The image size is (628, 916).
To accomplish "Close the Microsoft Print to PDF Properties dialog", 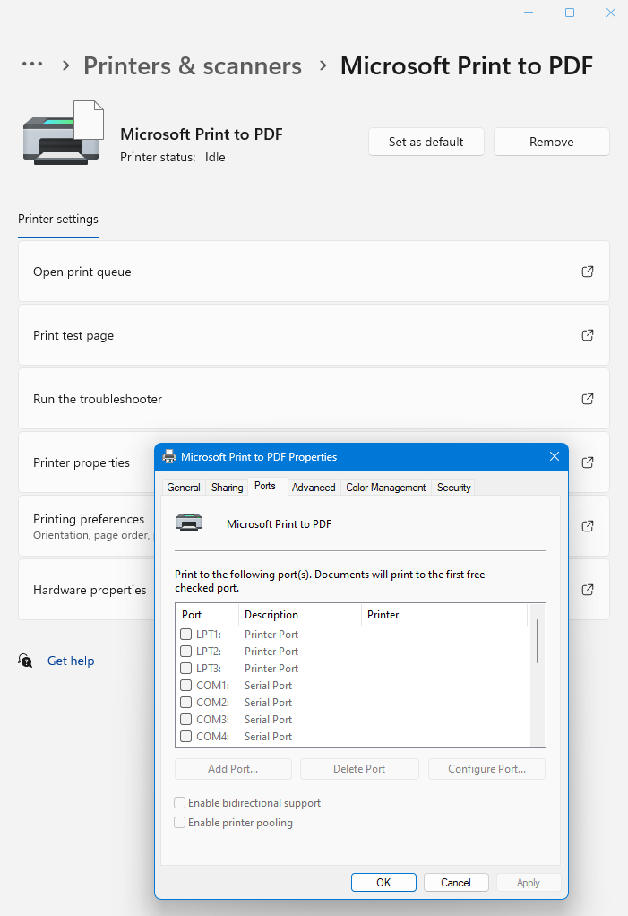I will tap(555, 456).
